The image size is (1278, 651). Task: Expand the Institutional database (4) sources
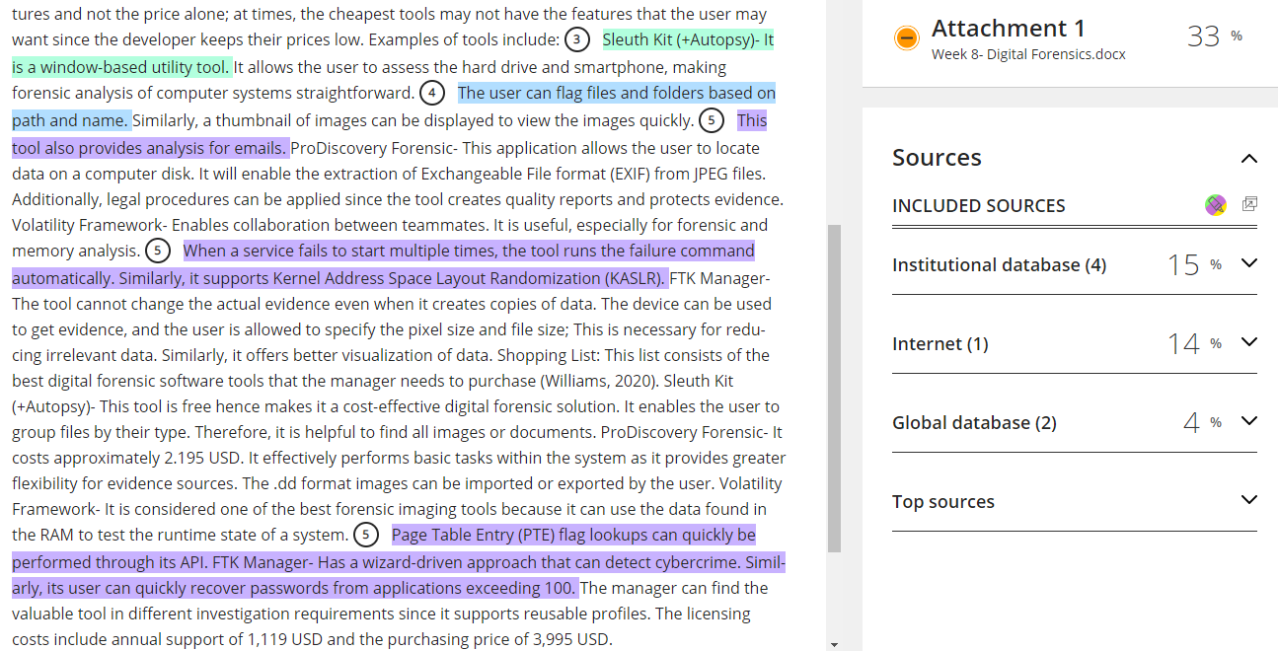pos(1249,263)
